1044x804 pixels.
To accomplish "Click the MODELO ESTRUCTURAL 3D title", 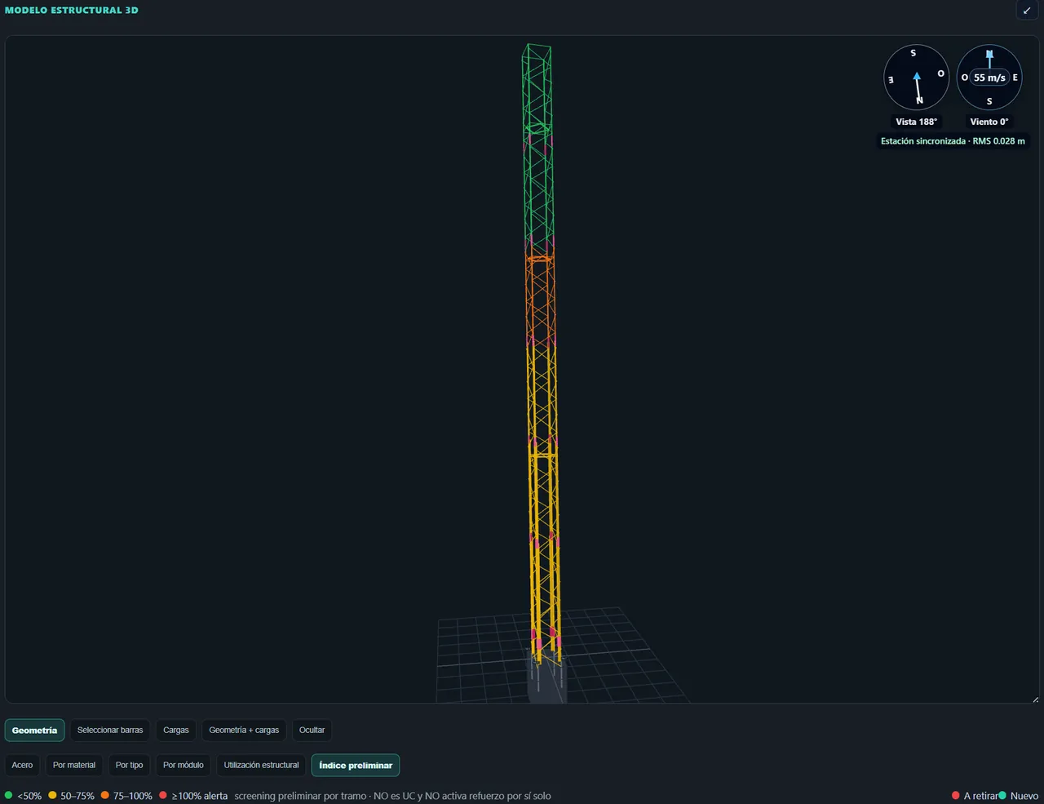I will tap(72, 11).
